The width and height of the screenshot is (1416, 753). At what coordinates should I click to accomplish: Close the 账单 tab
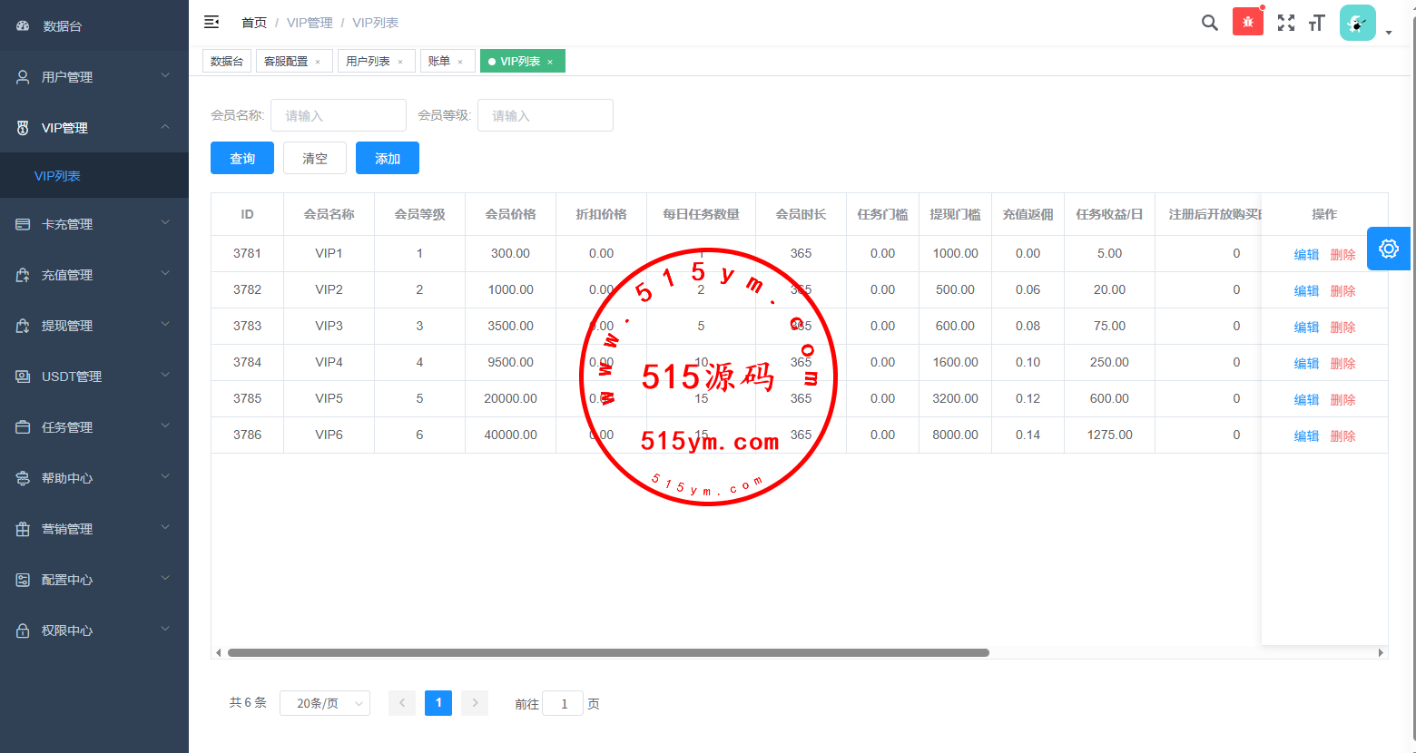[x=460, y=62]
